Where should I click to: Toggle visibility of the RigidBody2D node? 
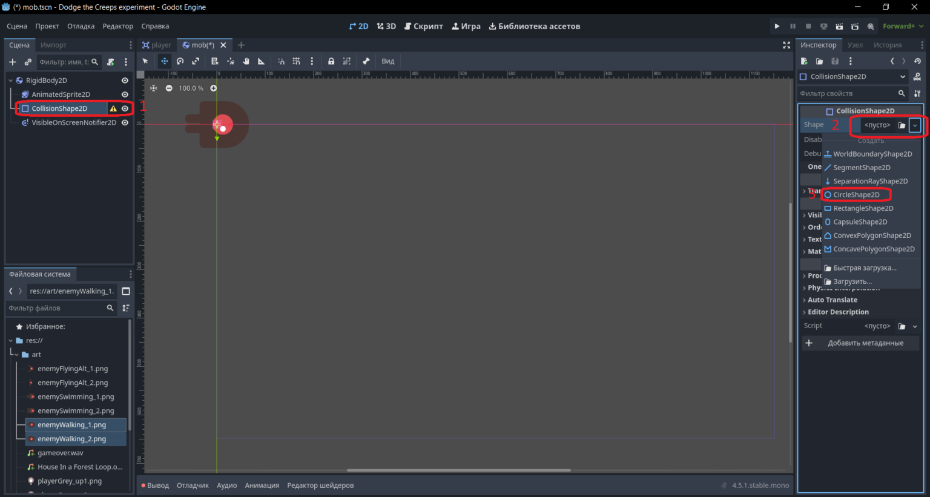click(x=125, y=81)
